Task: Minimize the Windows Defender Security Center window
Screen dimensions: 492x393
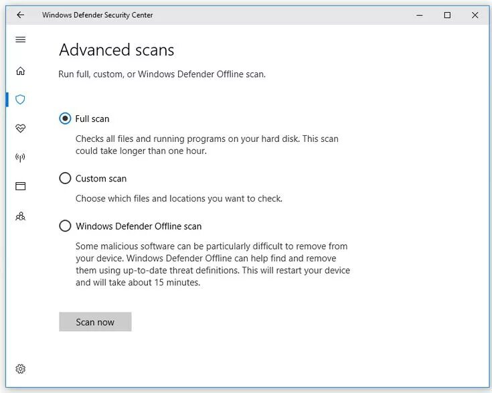Action: [420, 15]
